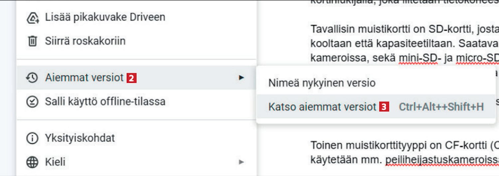This screenshot has height=176, width=499.
Task: Click the Ctrl+Alt+Shift+H shortcut hint
Action: [x=441, y=107]
